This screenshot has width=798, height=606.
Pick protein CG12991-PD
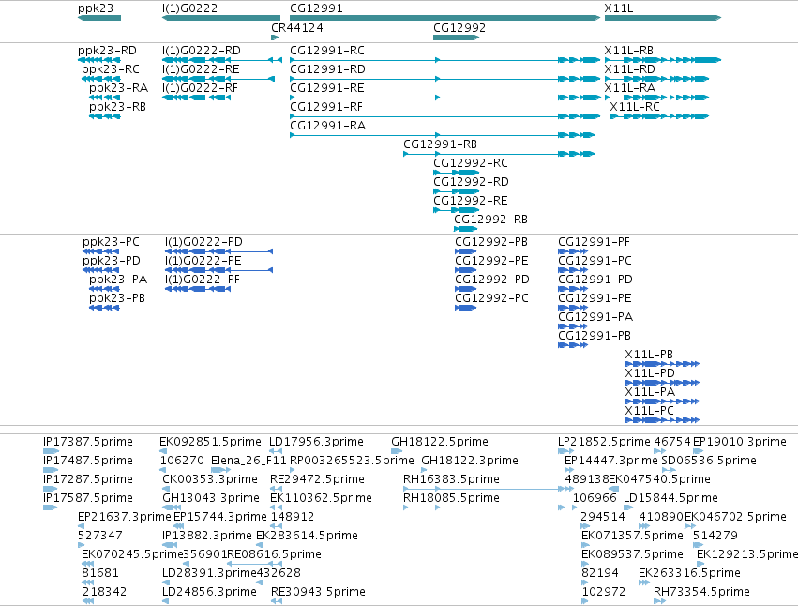pyautogui.click(x=573, y=289)
